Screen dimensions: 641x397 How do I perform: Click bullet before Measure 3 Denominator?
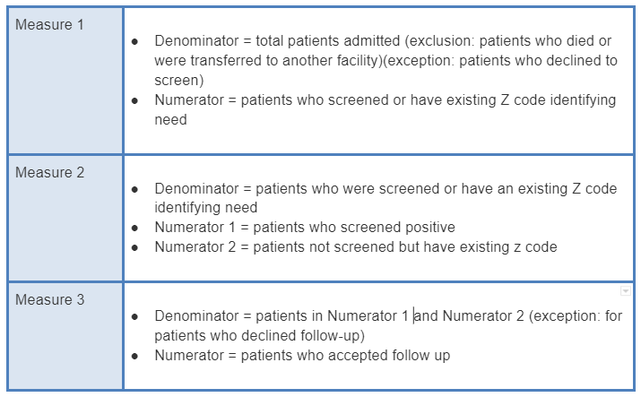135,317
